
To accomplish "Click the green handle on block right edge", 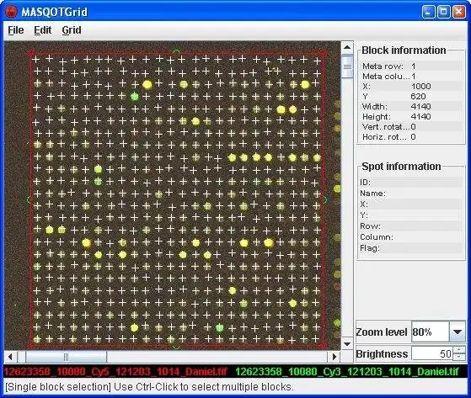I will [x=326, y=199].
